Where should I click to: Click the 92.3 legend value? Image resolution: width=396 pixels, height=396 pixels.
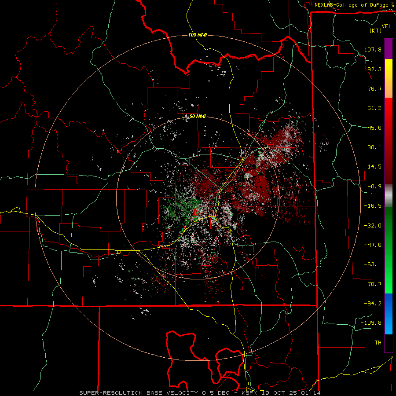[x=374, y=69]
